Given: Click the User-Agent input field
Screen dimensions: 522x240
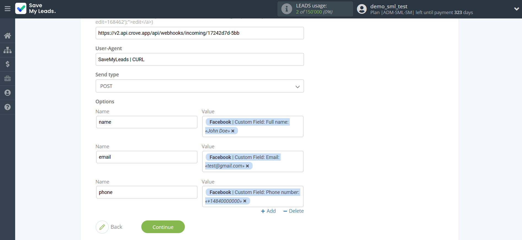Looking at the screenshot, I should coord(200,59).
